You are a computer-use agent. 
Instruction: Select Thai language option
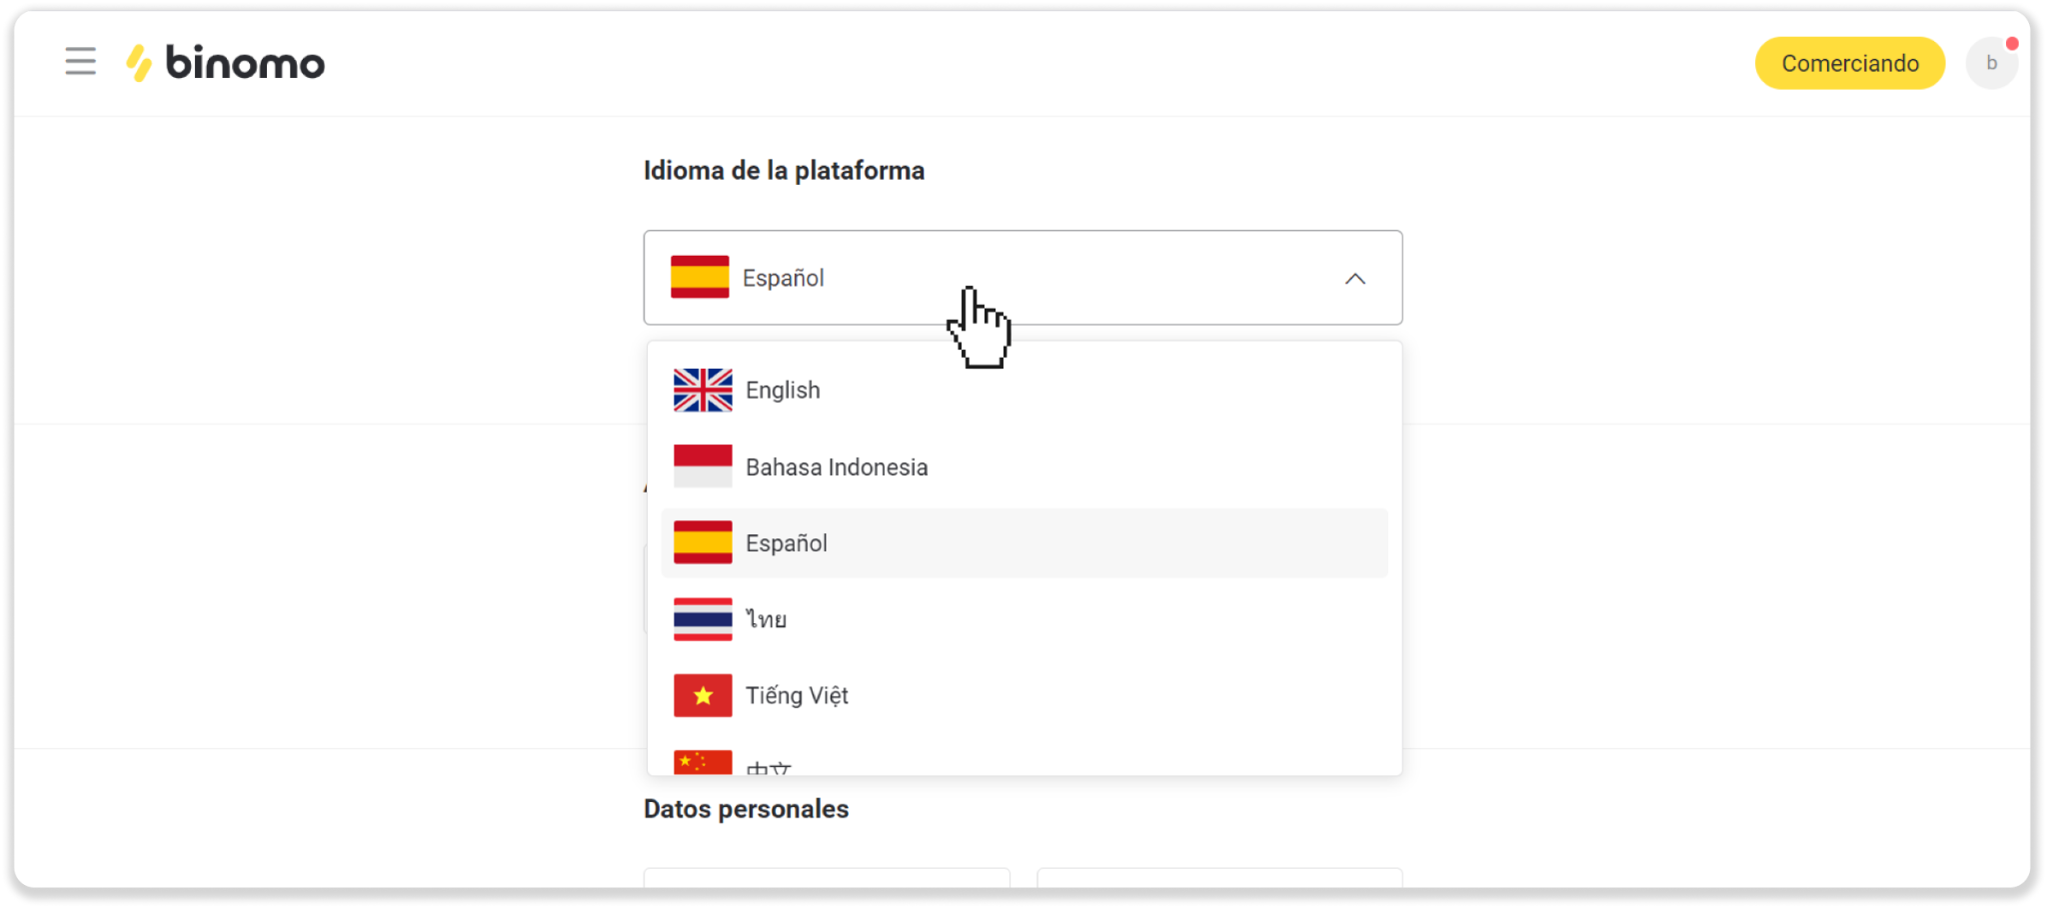(767, 619)
